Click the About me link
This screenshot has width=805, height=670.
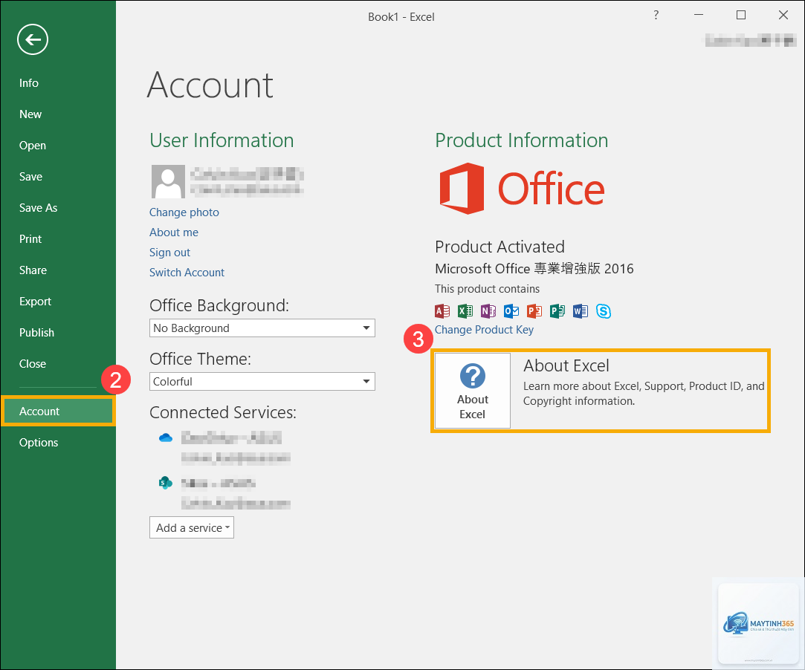point(173,232)
